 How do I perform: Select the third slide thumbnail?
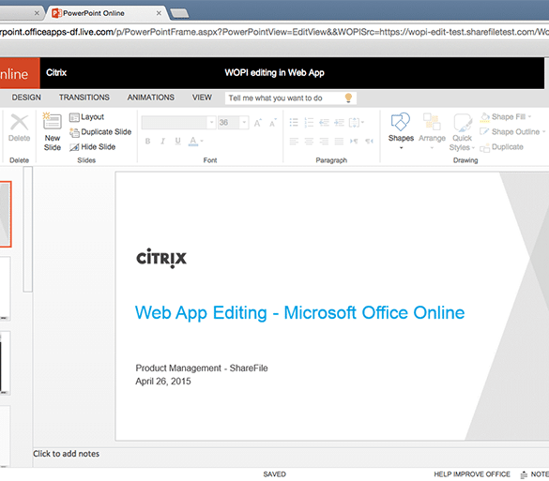click(5, 363)
